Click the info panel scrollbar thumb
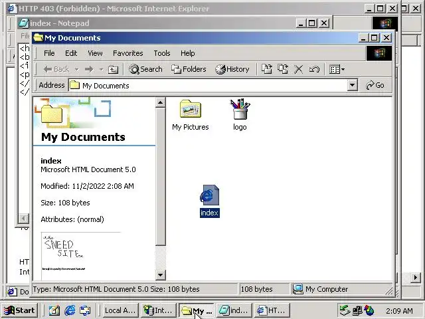The image size is (425, 319). click(160, 177)
